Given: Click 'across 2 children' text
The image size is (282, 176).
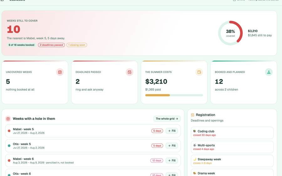Looking at the screenshot, I should point(227,90).
